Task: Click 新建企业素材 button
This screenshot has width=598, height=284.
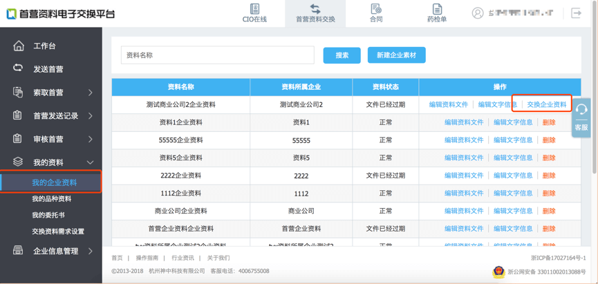Action: click(x=397, y=55)
